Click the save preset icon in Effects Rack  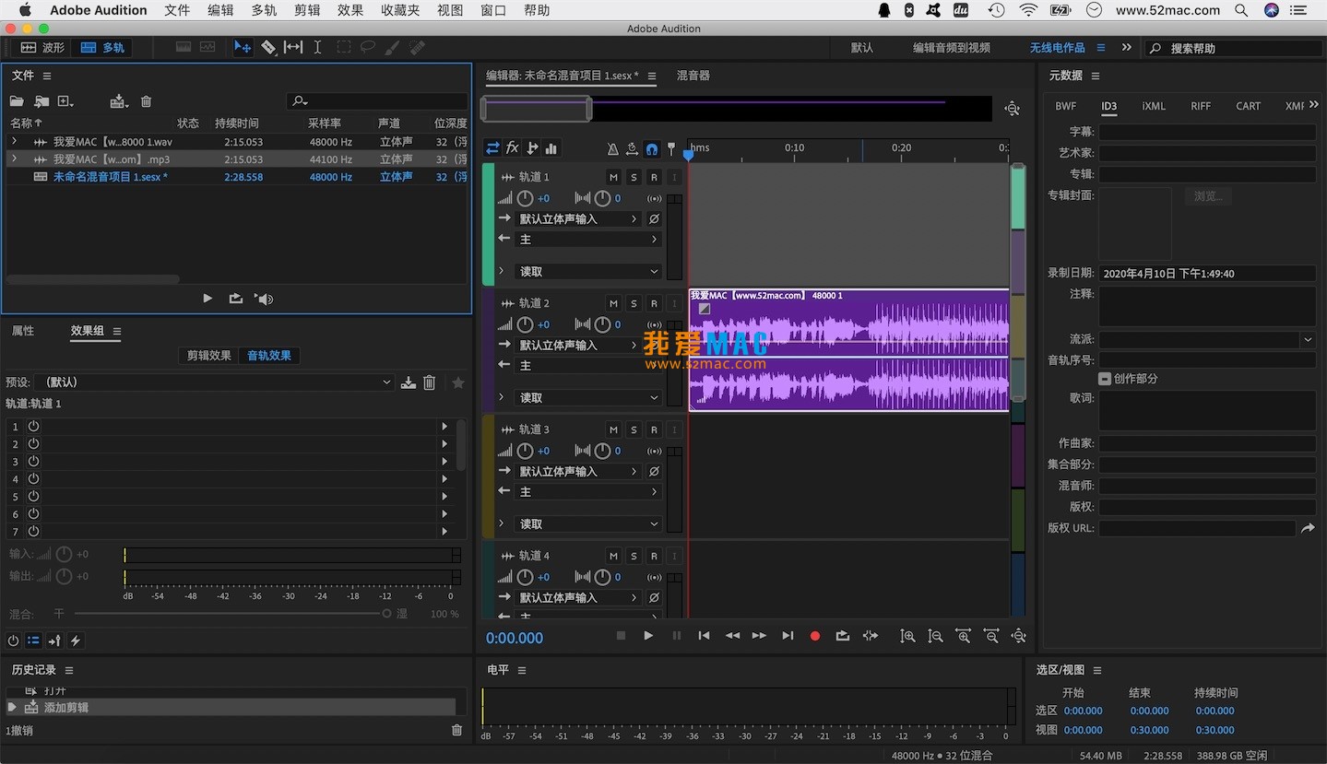409,382
